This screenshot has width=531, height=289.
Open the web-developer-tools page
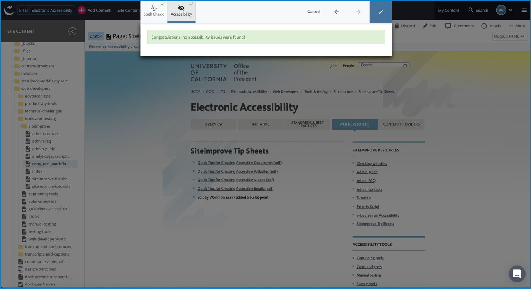click(47, 239)
